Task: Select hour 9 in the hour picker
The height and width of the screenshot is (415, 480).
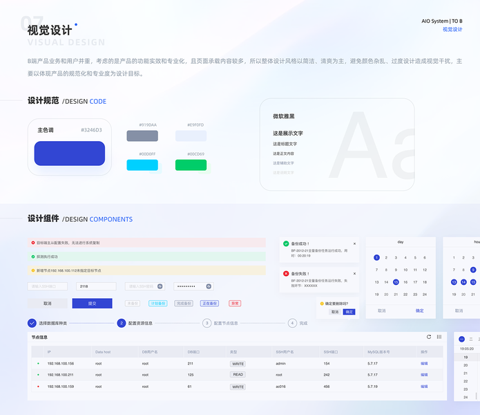Action: 473,270
